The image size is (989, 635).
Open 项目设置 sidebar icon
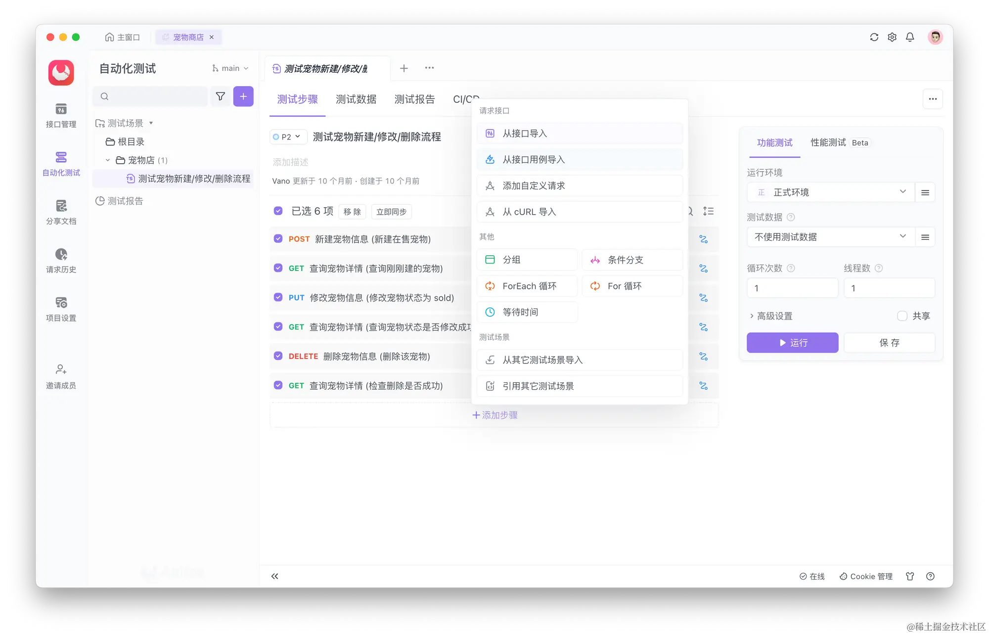(61, 309)
